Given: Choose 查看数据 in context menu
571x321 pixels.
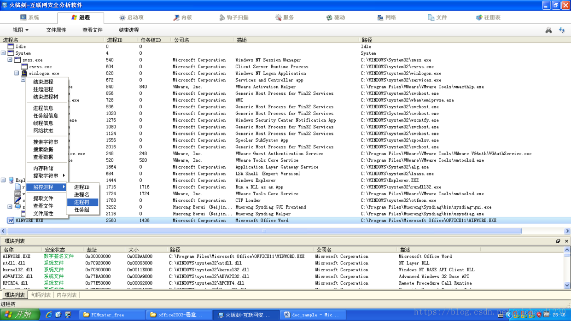Looking at the screenshot, I should (43, 157).
